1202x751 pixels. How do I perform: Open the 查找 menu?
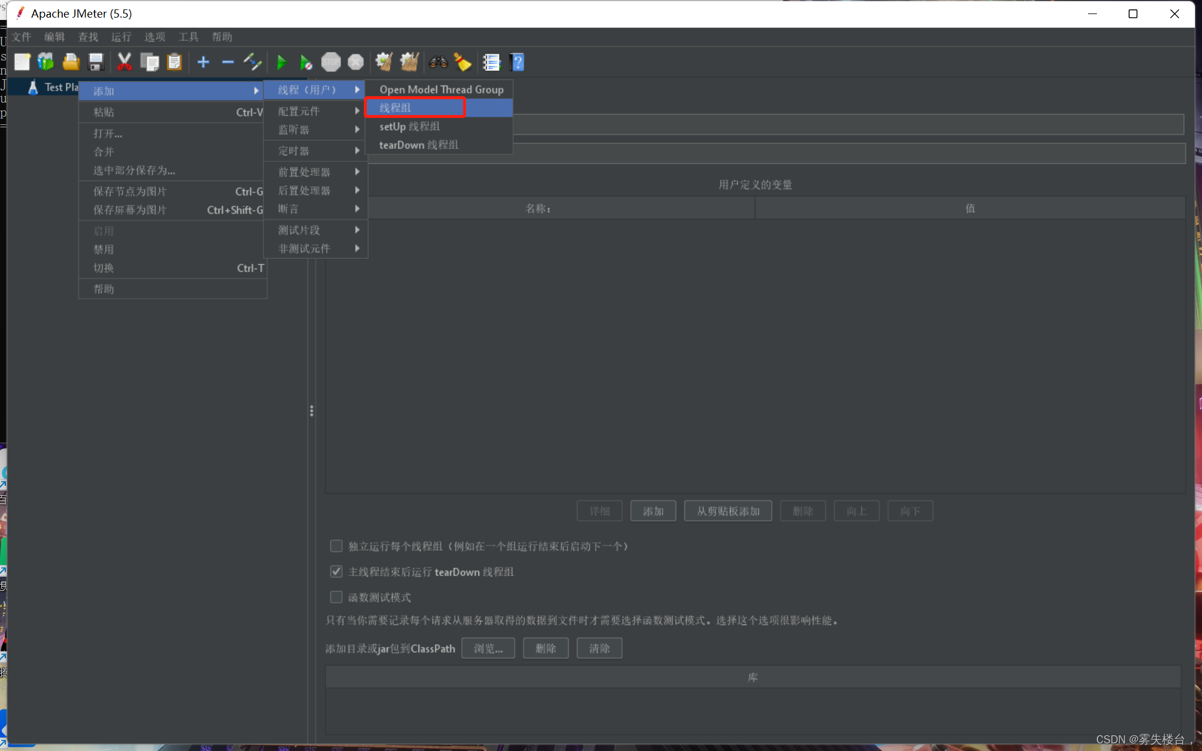point(88,37)
